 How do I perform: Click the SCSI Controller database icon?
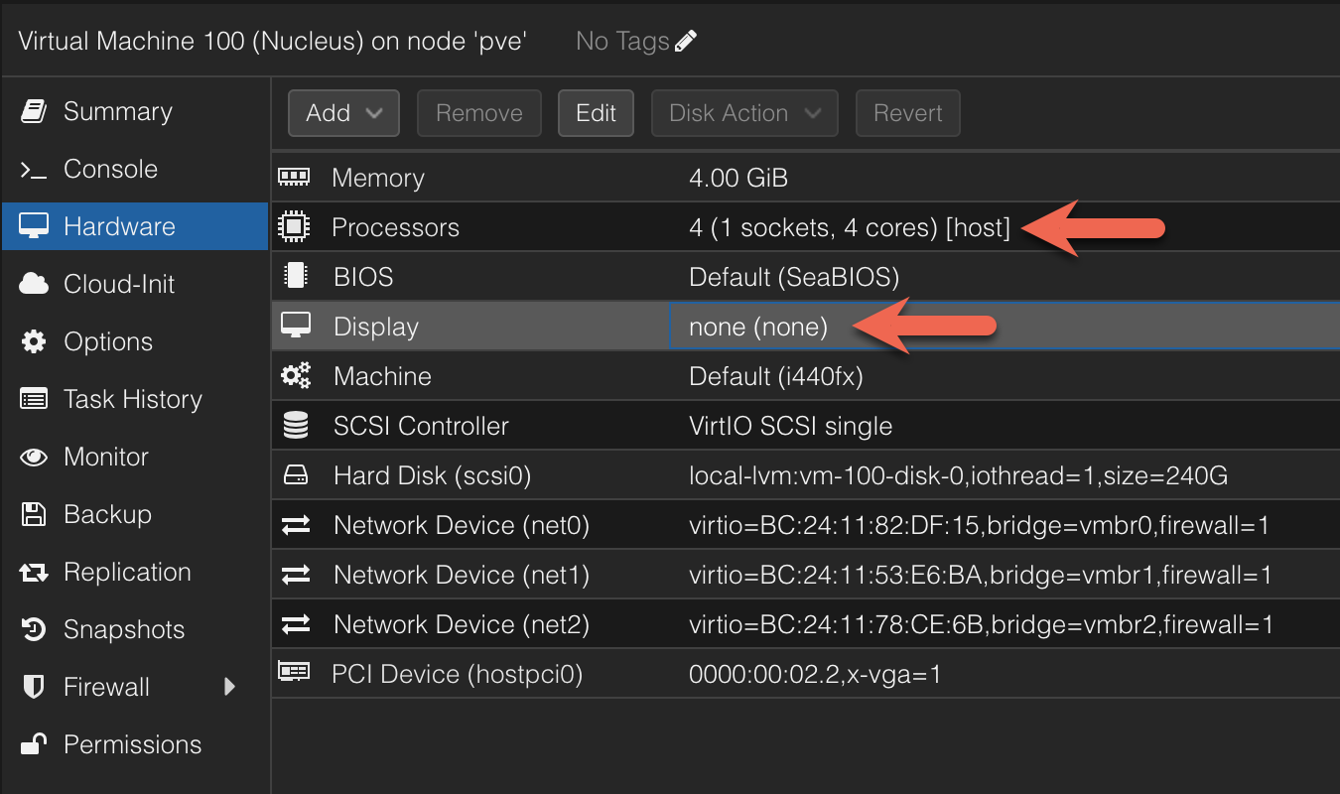(296, 426)
